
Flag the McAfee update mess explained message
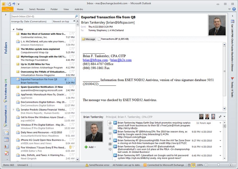pos(73,49)
